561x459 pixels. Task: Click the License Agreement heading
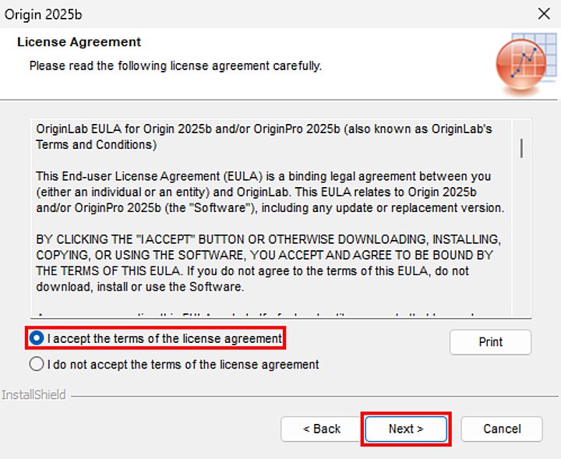(x=79, y=42)
